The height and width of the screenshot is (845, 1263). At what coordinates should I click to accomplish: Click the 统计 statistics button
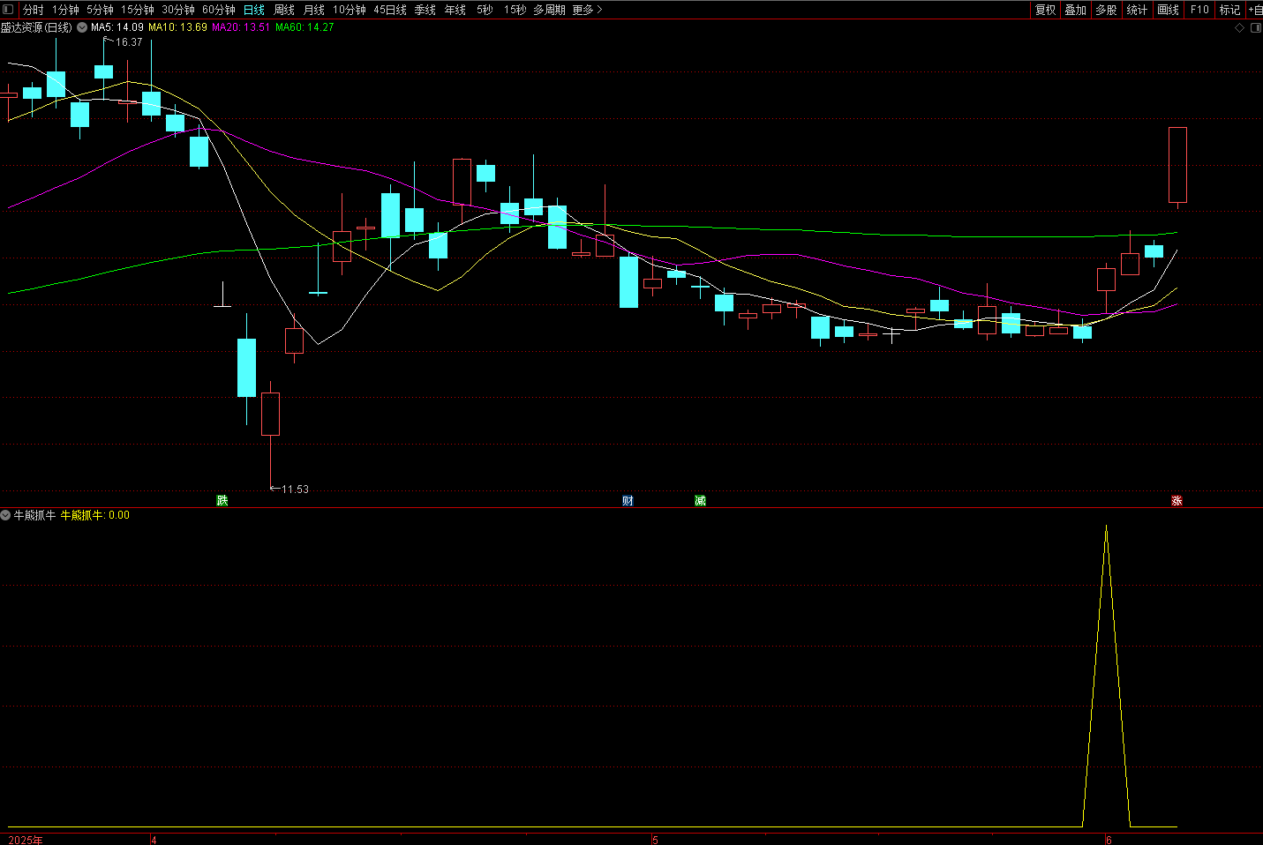click(x=1138, y=10)
